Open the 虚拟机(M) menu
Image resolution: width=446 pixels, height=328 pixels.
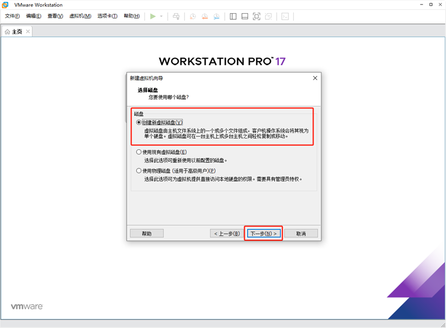(80, 16)
